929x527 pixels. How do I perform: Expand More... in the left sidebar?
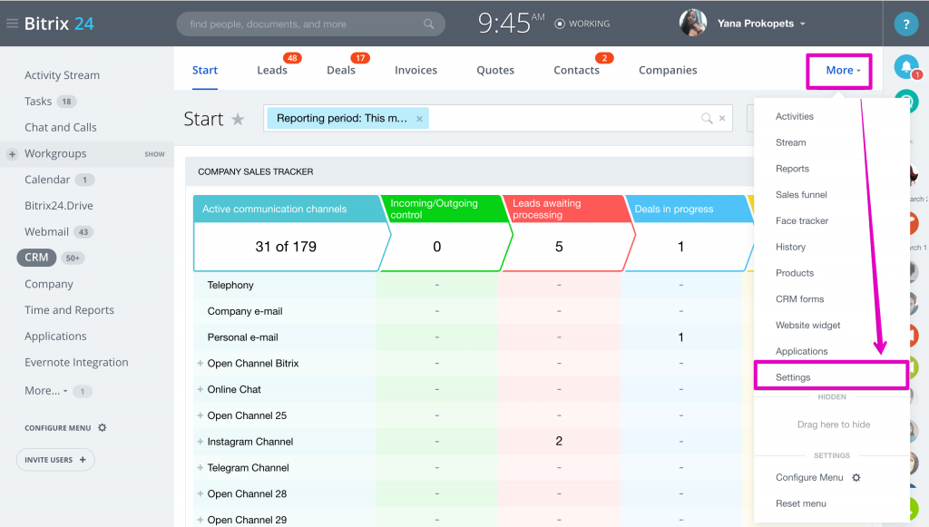45,391
